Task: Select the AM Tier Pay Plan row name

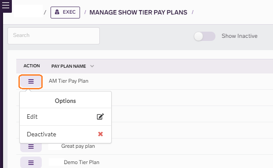Action: point(69,81)
